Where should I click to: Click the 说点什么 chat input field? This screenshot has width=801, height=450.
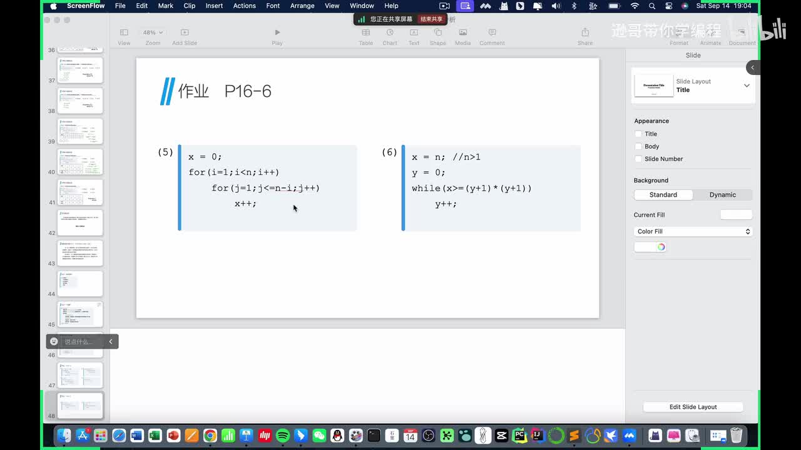tap(78, 341)
